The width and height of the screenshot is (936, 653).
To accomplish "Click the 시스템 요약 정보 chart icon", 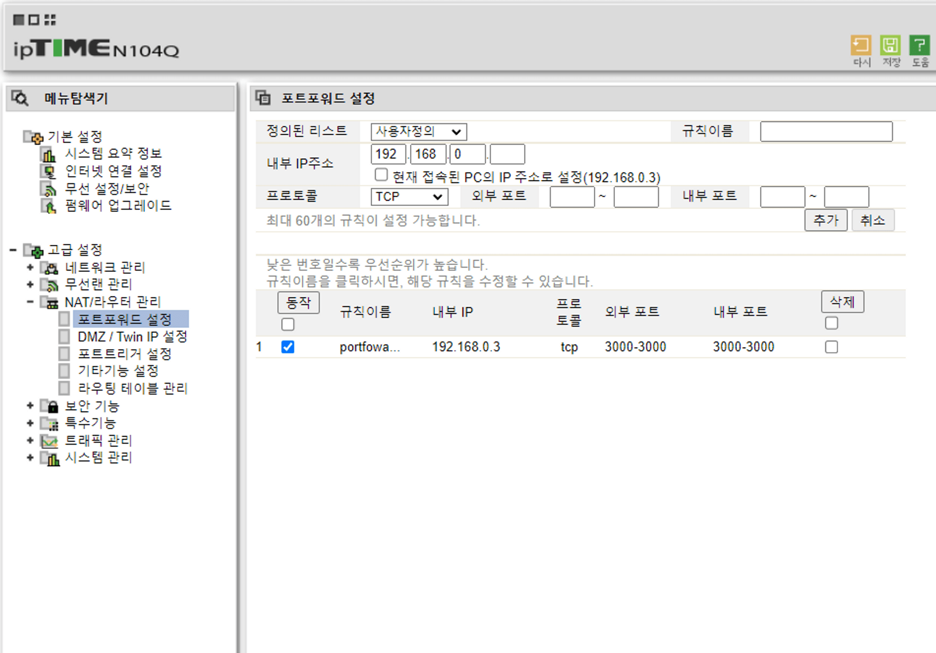I will tap(48, 154).
